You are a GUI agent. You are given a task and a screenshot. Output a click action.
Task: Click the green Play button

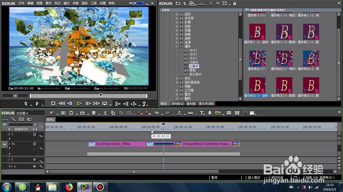tap(79, 104)
